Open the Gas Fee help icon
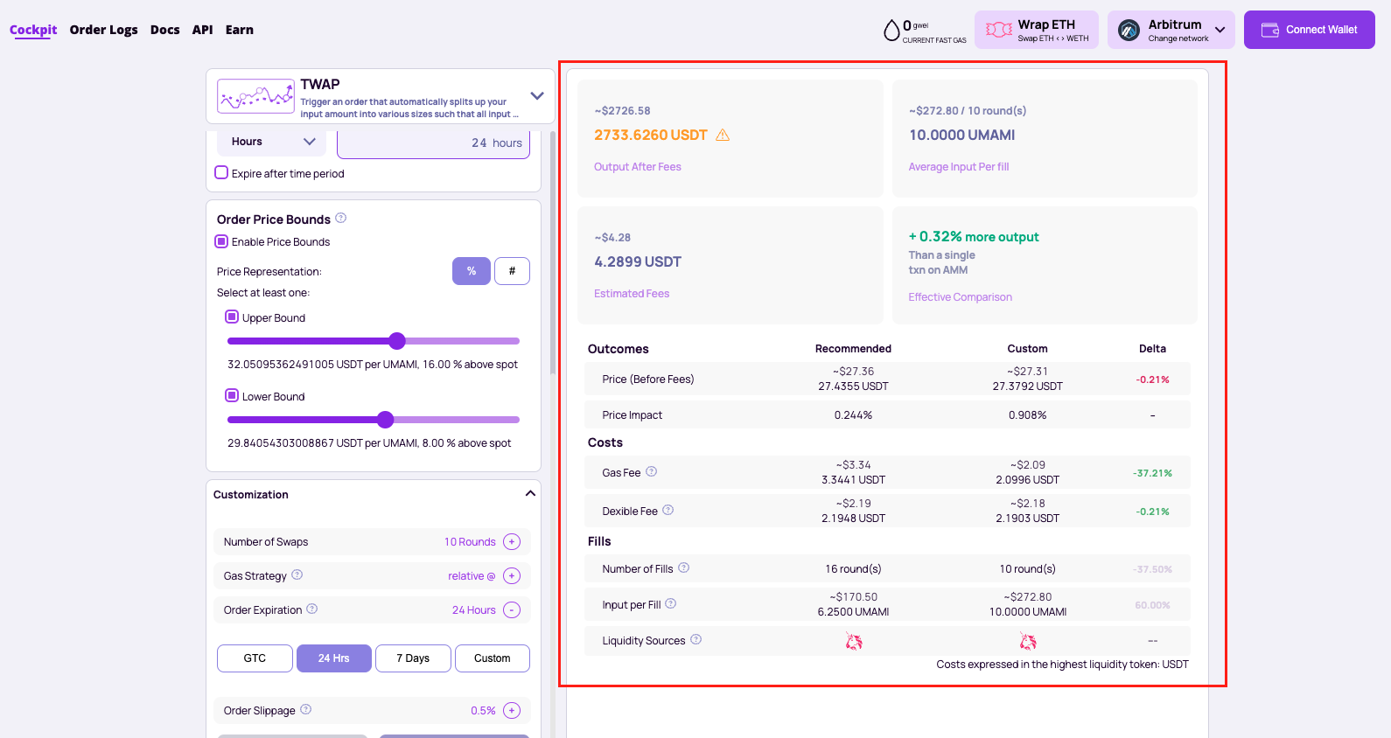The height and width of the screenshot is (738, 1391). (x=652, y=471)
